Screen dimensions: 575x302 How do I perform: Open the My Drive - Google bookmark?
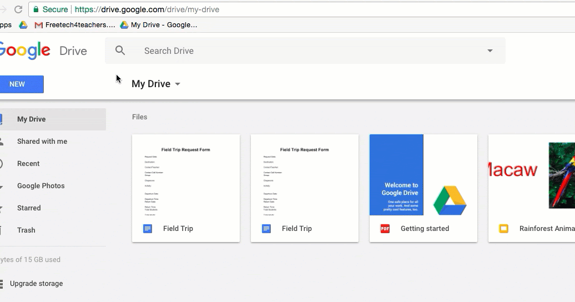click(159, 25)
